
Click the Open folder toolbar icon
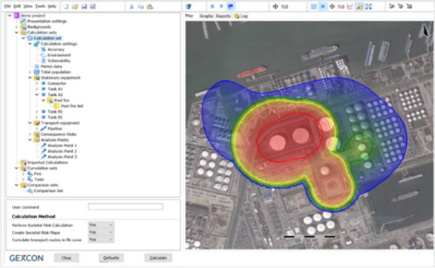75,7
